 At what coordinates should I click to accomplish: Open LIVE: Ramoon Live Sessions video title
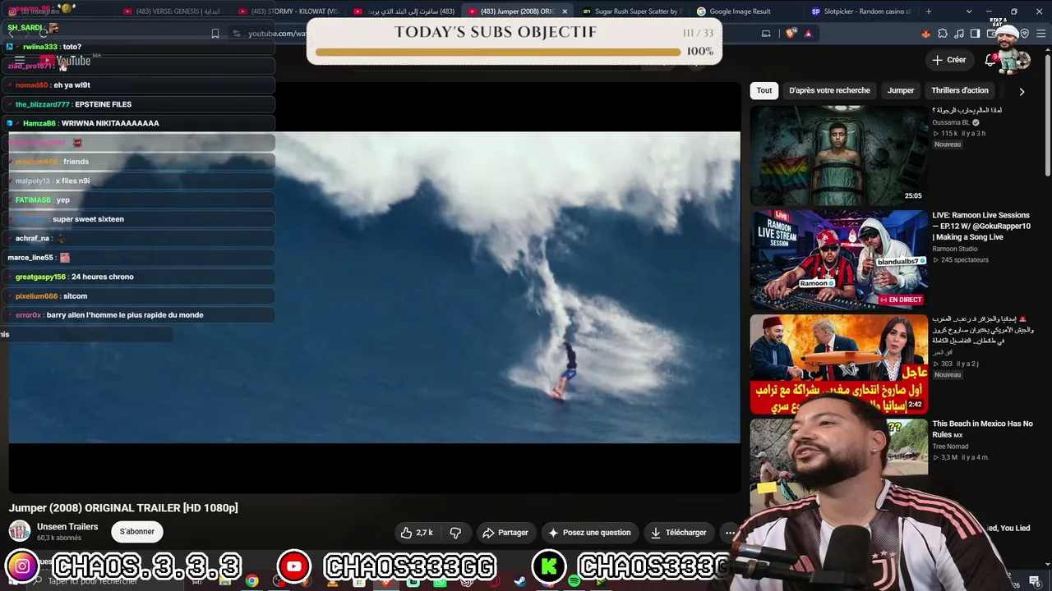pyautogui.click(x=980, y=226)
